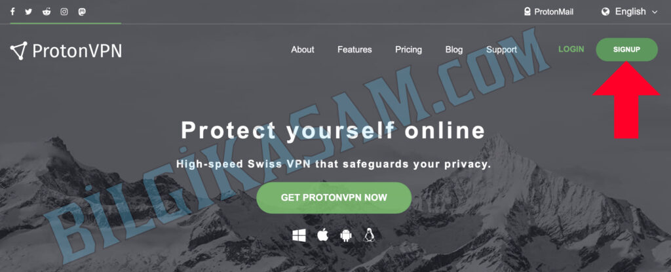Select the Linux penguin icon
The height and width of the screenshot is (272, 671).
(369, 235)
